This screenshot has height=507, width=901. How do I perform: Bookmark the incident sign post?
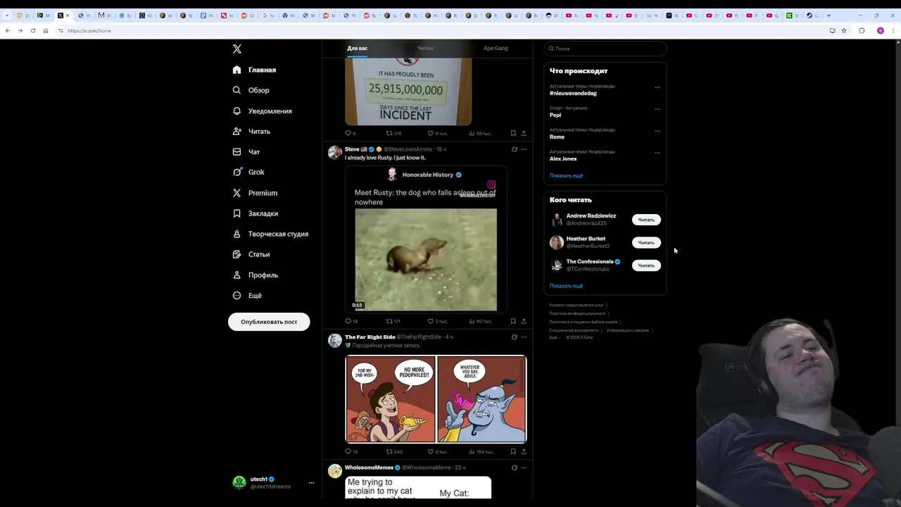(x=513, y=133)
